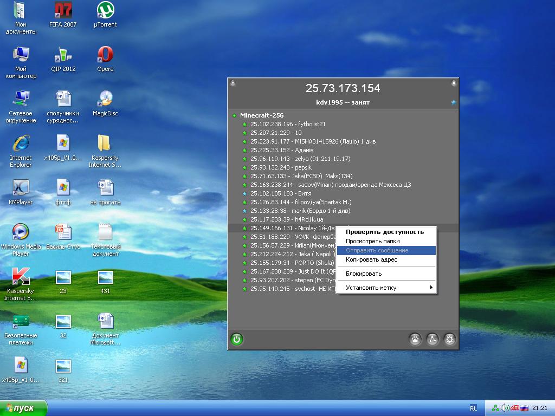This screenshot has width=555, height=416.
Task: Choose 'Проверить доступность' from context menu
Action: pyautogui.click(x=384, y=232)
